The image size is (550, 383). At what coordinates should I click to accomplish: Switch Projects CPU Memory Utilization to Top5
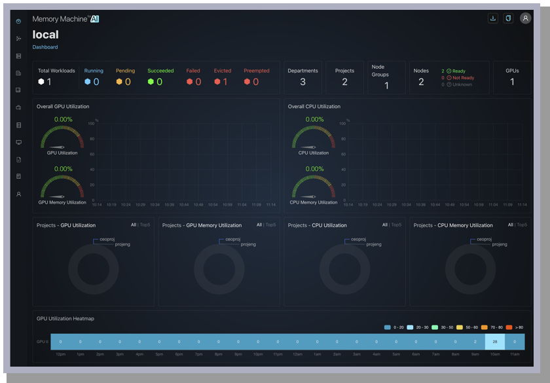(522, 225)
